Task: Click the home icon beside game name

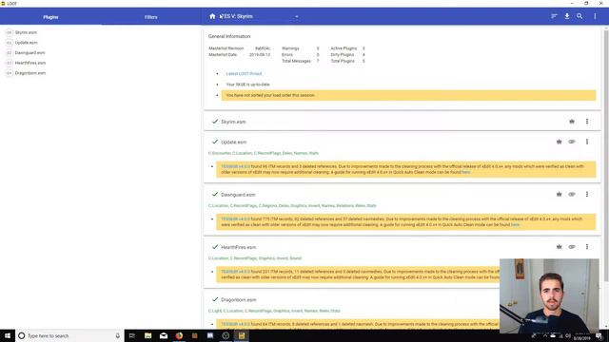Action: click(x=212, y=16)
